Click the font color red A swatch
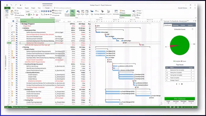Viewport: 206px width, 116px height. 37,14
